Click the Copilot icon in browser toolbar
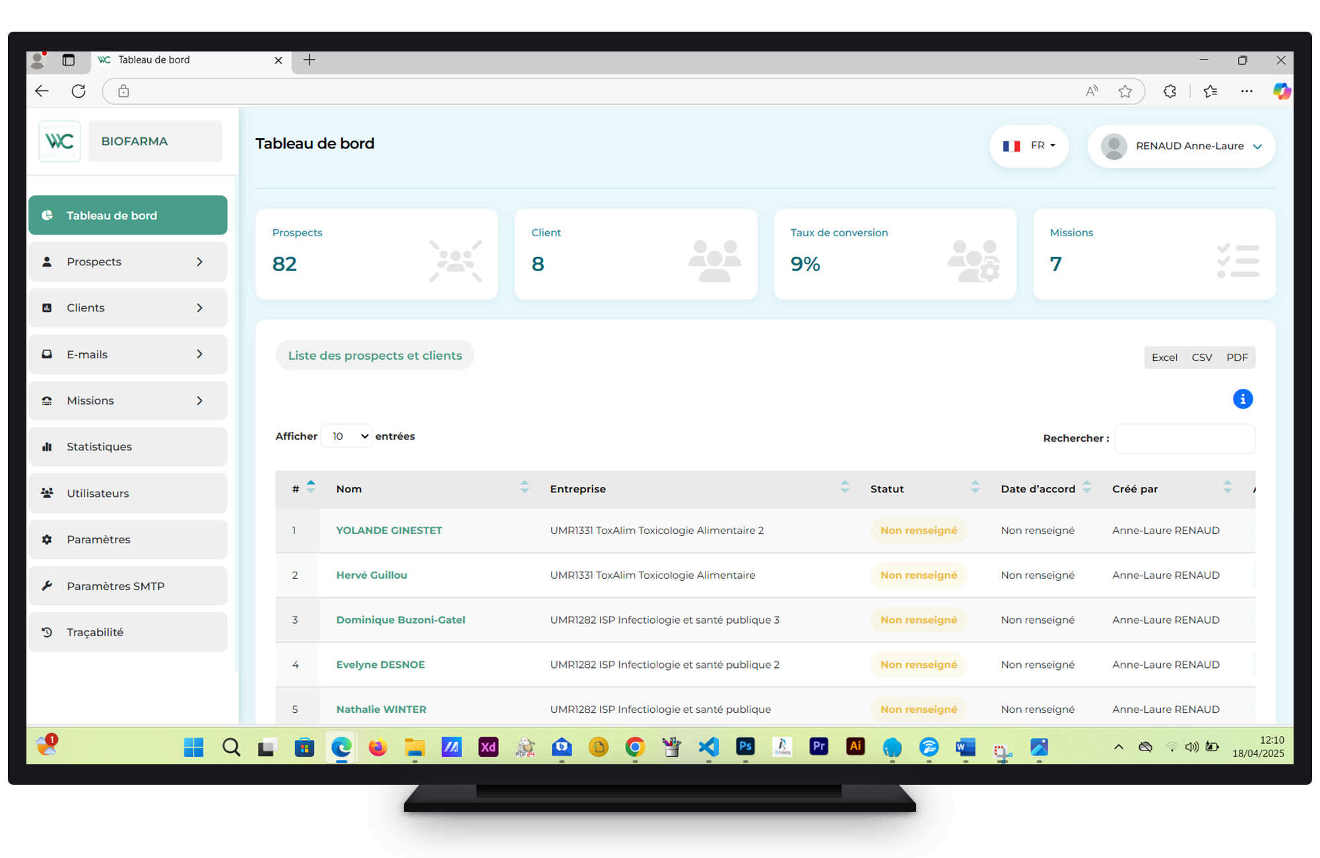This screenshot has height=858, width=1320. [x=1281, y=91]
